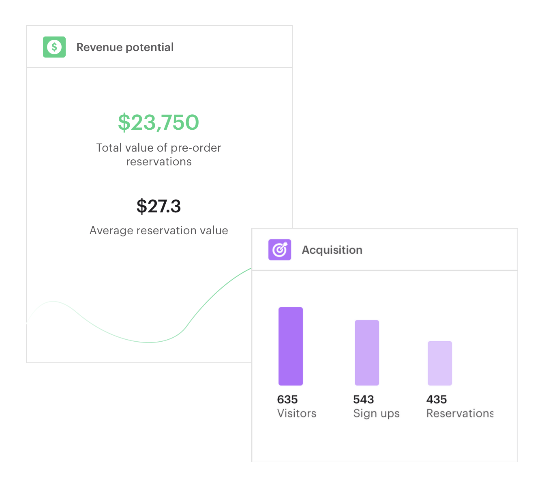Click the $27.3 average value figure
This screenshot has height=501, width=544.
pos(158,206)
